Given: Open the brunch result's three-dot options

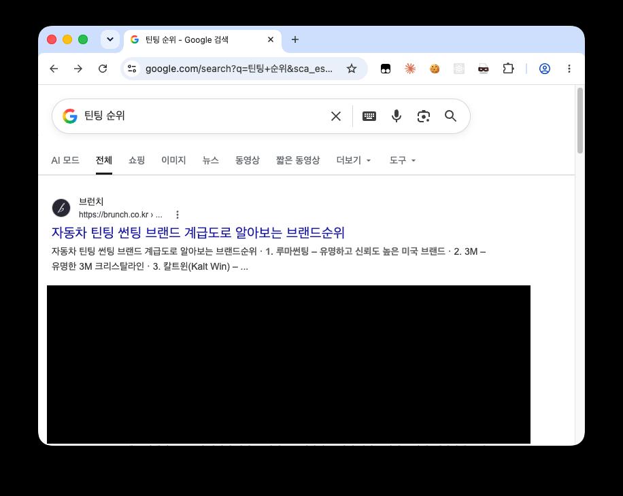Looking at the screenshot, I should coord(178,215).
